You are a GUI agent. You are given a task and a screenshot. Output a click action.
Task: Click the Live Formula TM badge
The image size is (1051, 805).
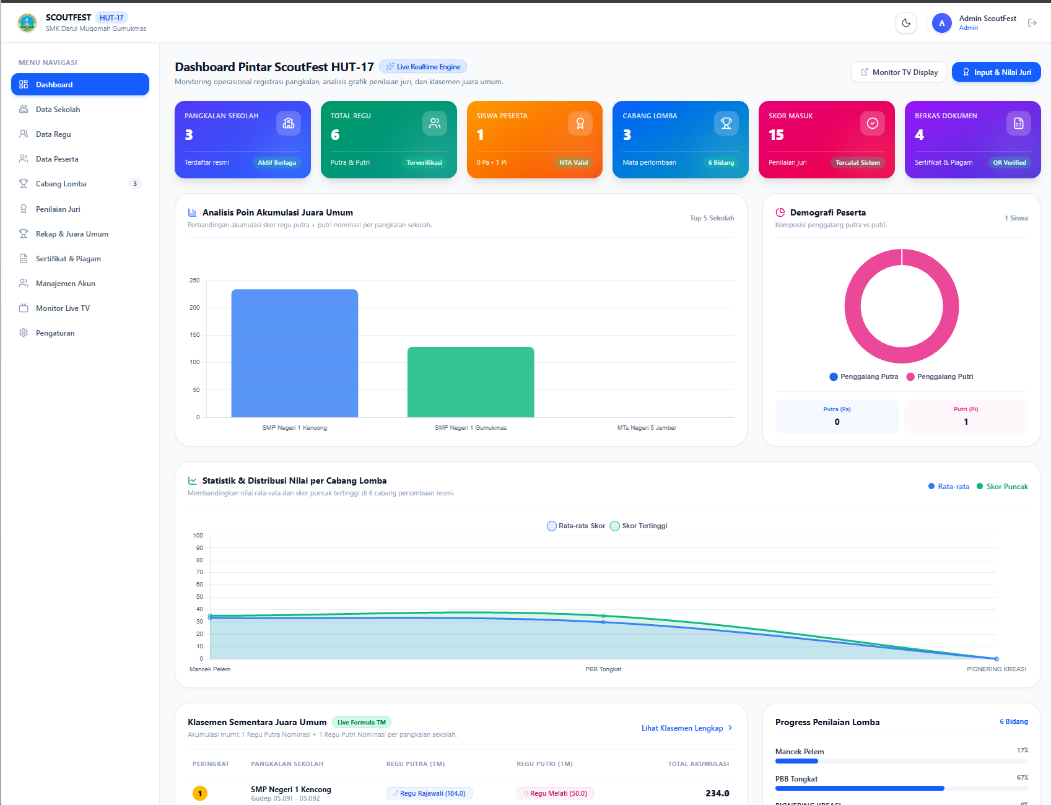(x=362, y=723)
